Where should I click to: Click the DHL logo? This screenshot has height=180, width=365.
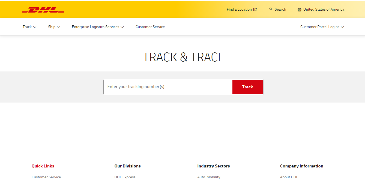pyautogui.click(x=43, y=10)
